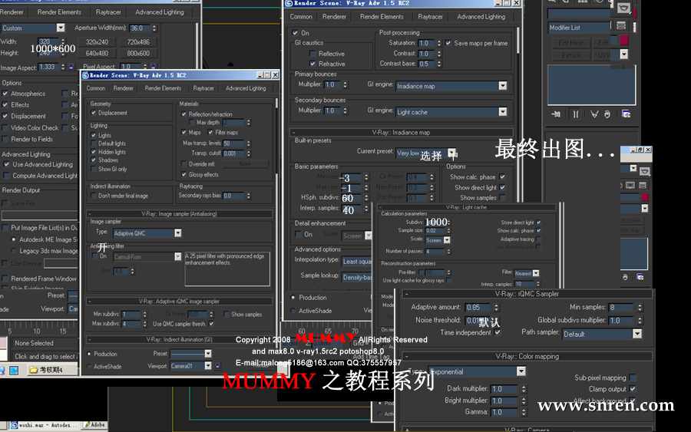This screenshot has width=691, height=432.
Task: Open the Utilities teapot tab icon
Action: 623,8
